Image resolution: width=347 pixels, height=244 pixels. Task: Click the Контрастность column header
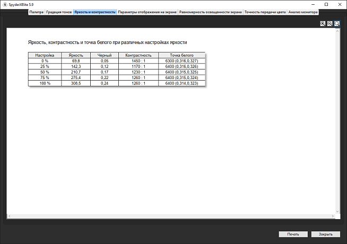[x=138, y=55]
